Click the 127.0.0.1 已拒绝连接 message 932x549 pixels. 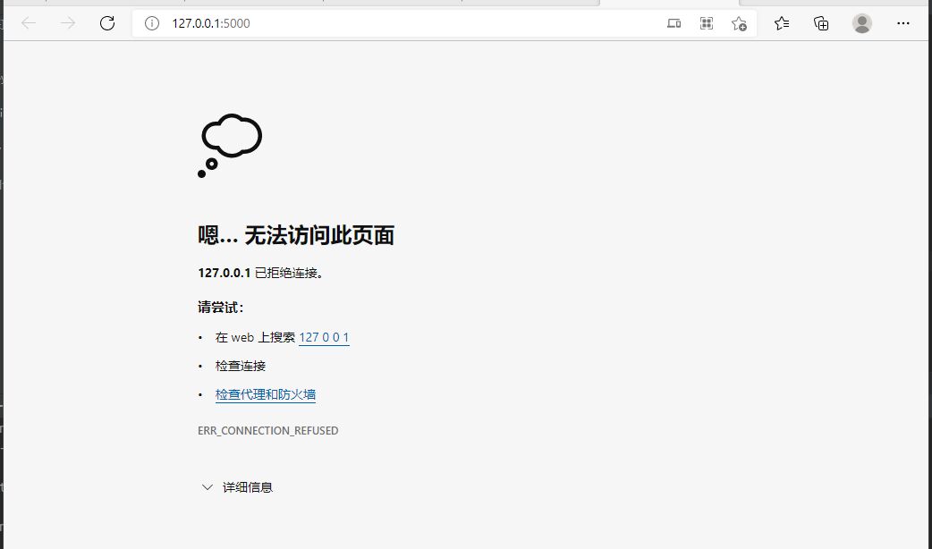pyautogui.click(x=260, y=274)
